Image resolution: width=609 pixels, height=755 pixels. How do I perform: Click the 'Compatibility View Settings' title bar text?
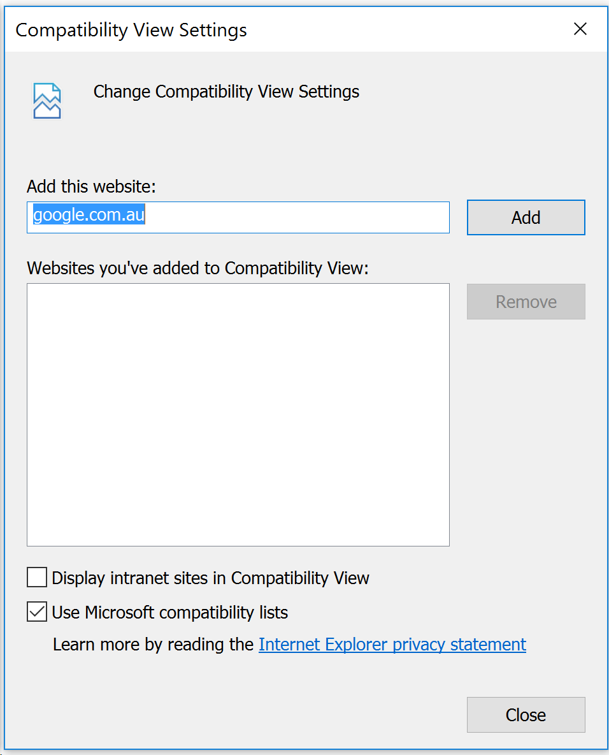tap(131, 30)
